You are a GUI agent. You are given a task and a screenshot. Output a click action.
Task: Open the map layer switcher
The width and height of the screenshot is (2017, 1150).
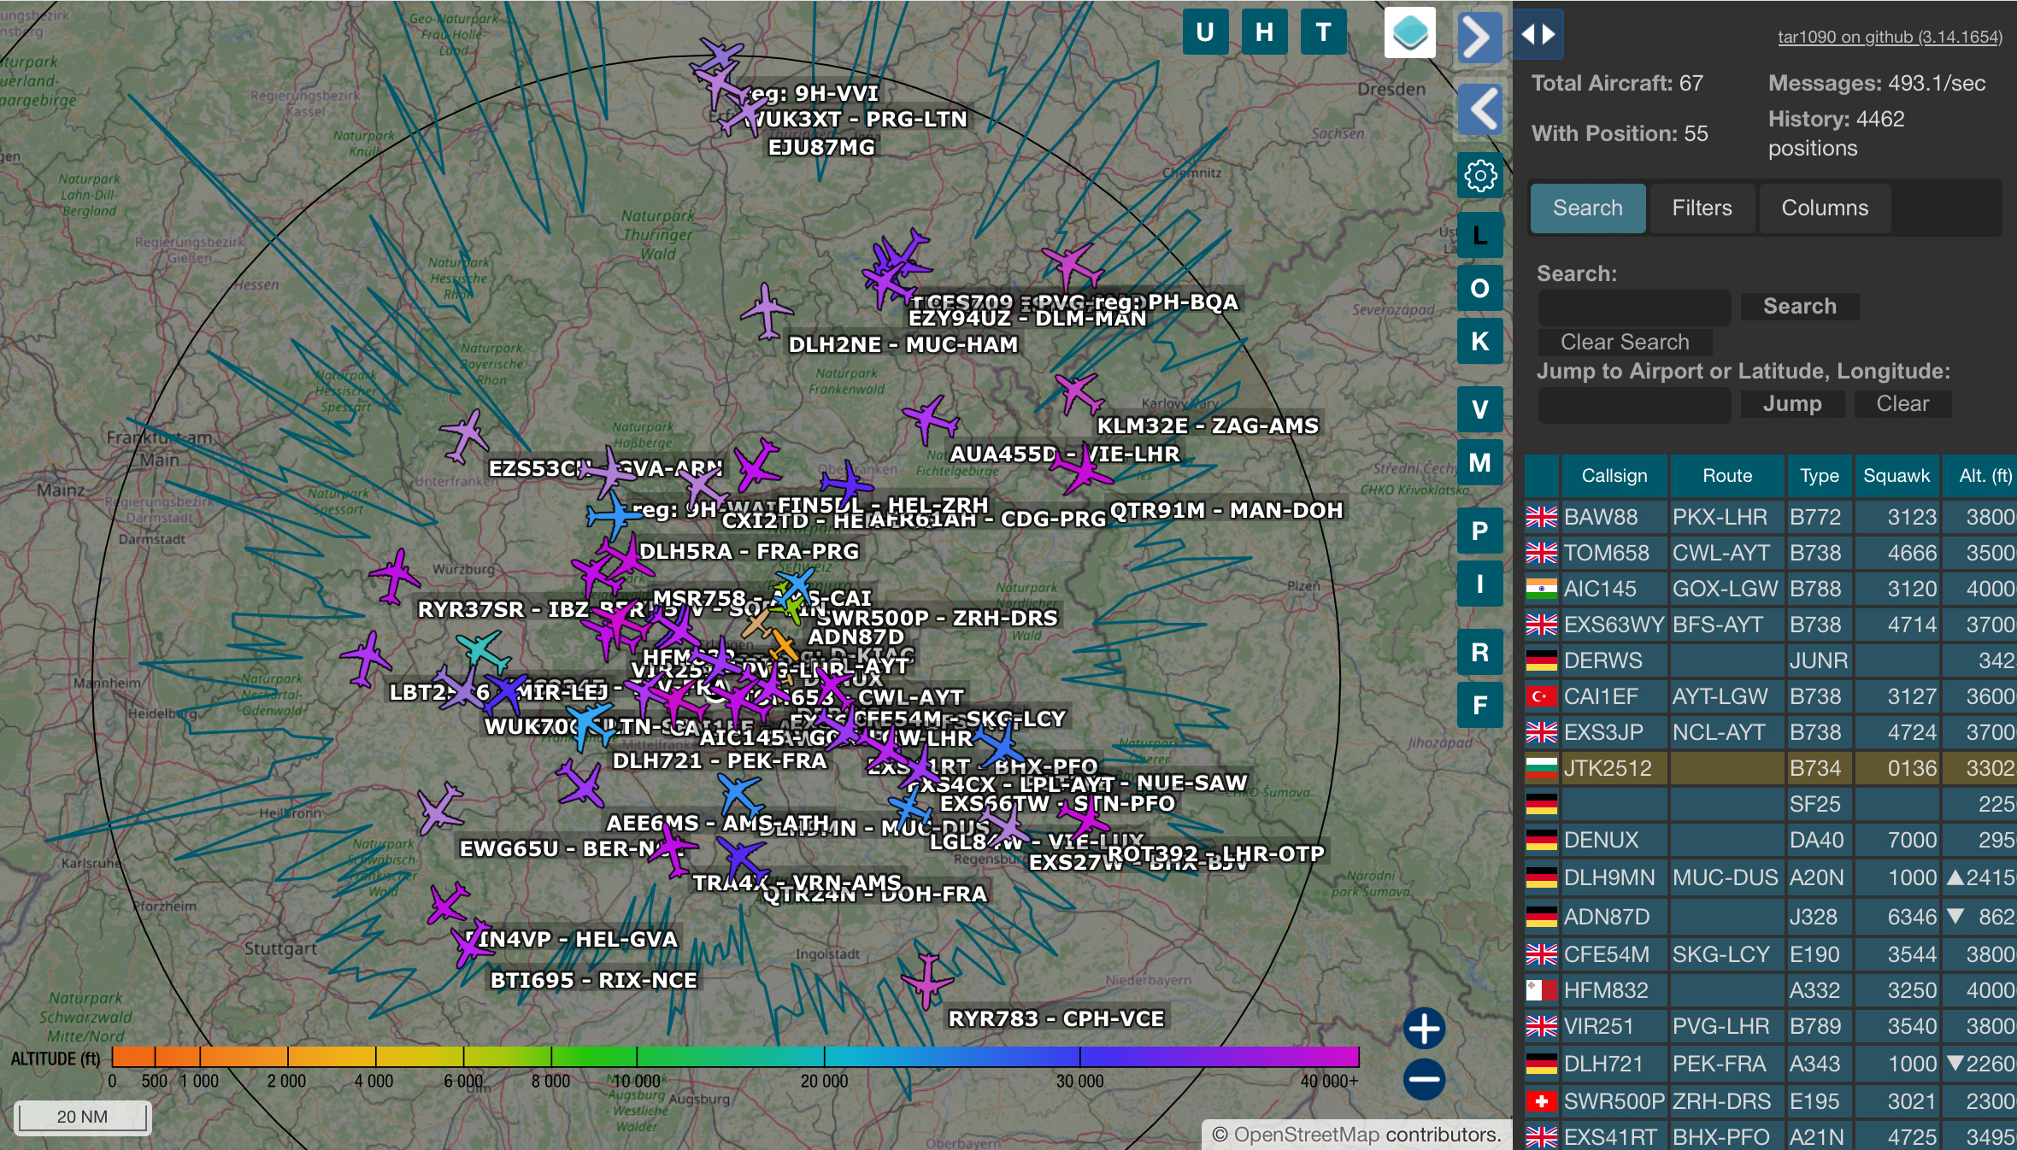1409,33
